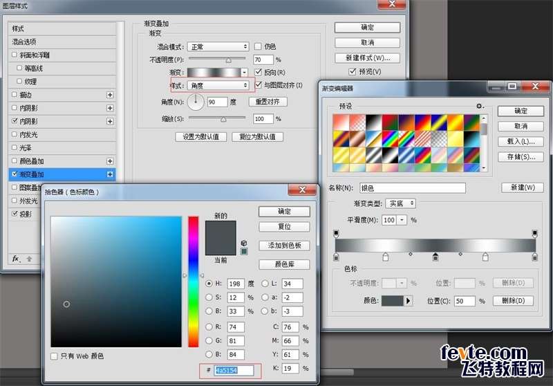
Task: Click 添加到色板 button
Action: pyautogui.click(x=284, y=245)
